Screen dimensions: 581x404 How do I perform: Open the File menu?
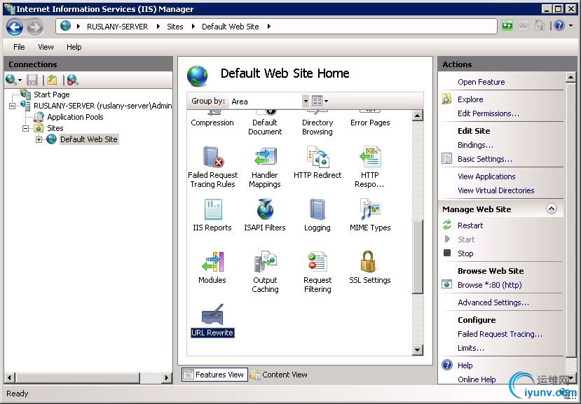pos(19,47)
